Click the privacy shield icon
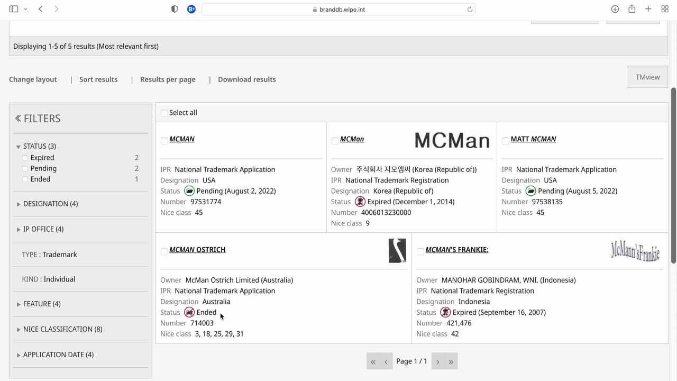The width and height of the screenshot is (677, 381). coord(175,9)
